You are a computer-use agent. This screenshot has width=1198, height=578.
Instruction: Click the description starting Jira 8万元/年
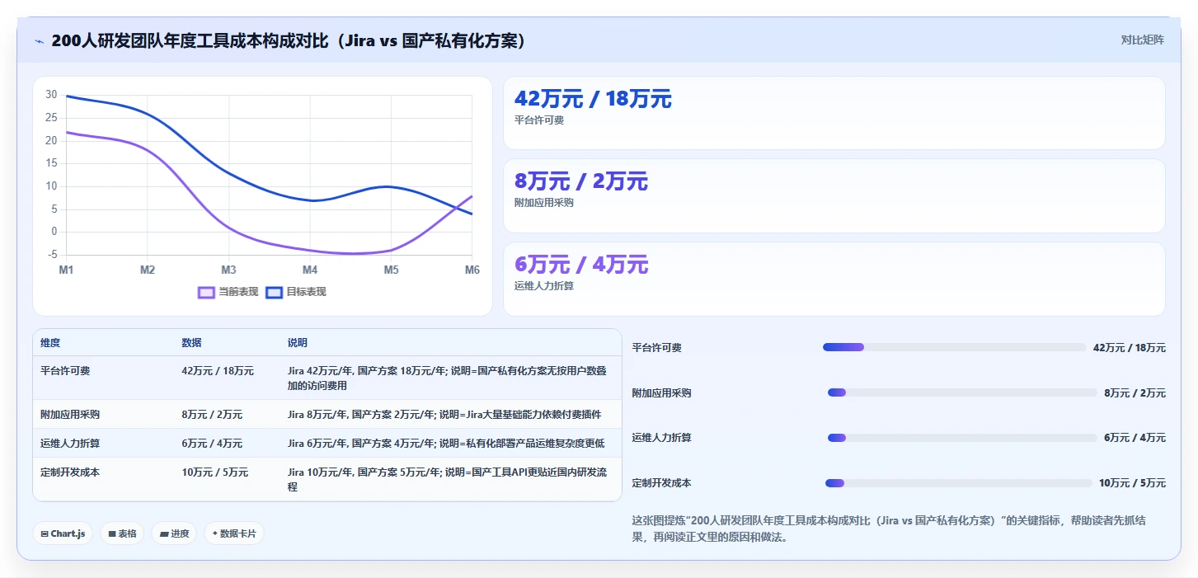444,415
